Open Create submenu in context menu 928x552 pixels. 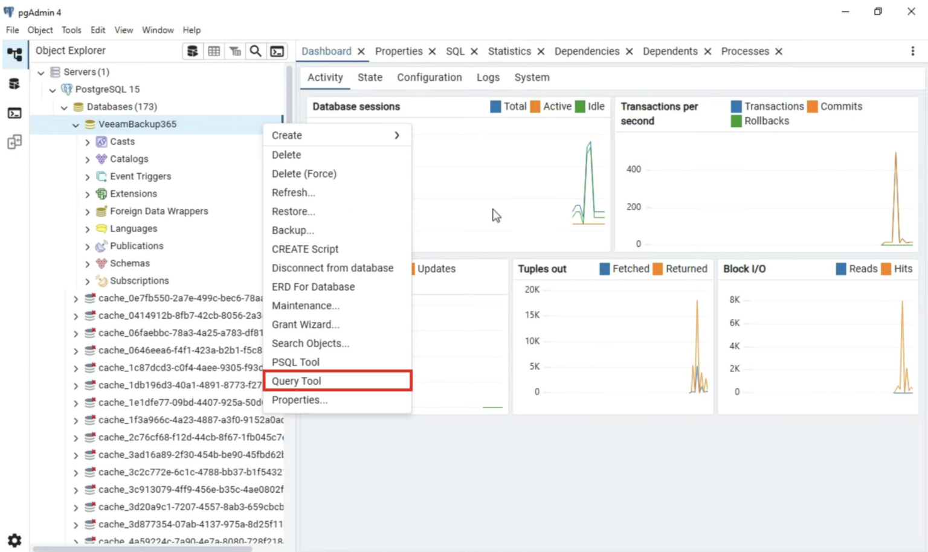[x=337, y=135]
